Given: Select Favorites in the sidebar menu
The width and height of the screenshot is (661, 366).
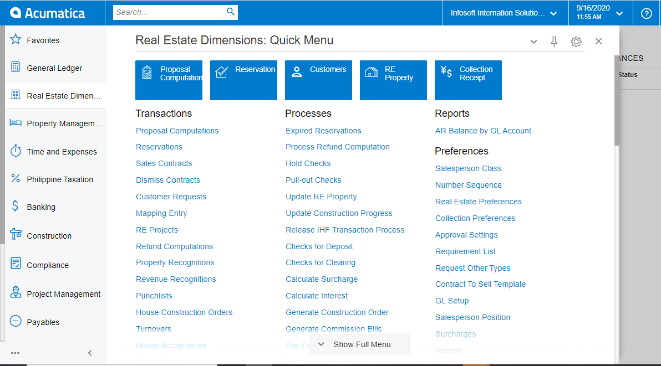Looking at the screenshot, I should click(43, 40).
